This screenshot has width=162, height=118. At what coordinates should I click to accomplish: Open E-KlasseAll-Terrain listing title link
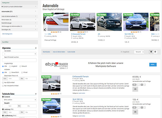pos(81,77)
